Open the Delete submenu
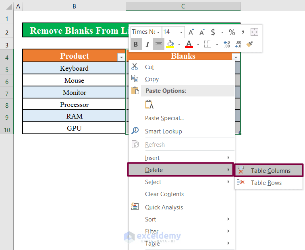This screenshot has height=250, width=305. (x=181, y=170)
